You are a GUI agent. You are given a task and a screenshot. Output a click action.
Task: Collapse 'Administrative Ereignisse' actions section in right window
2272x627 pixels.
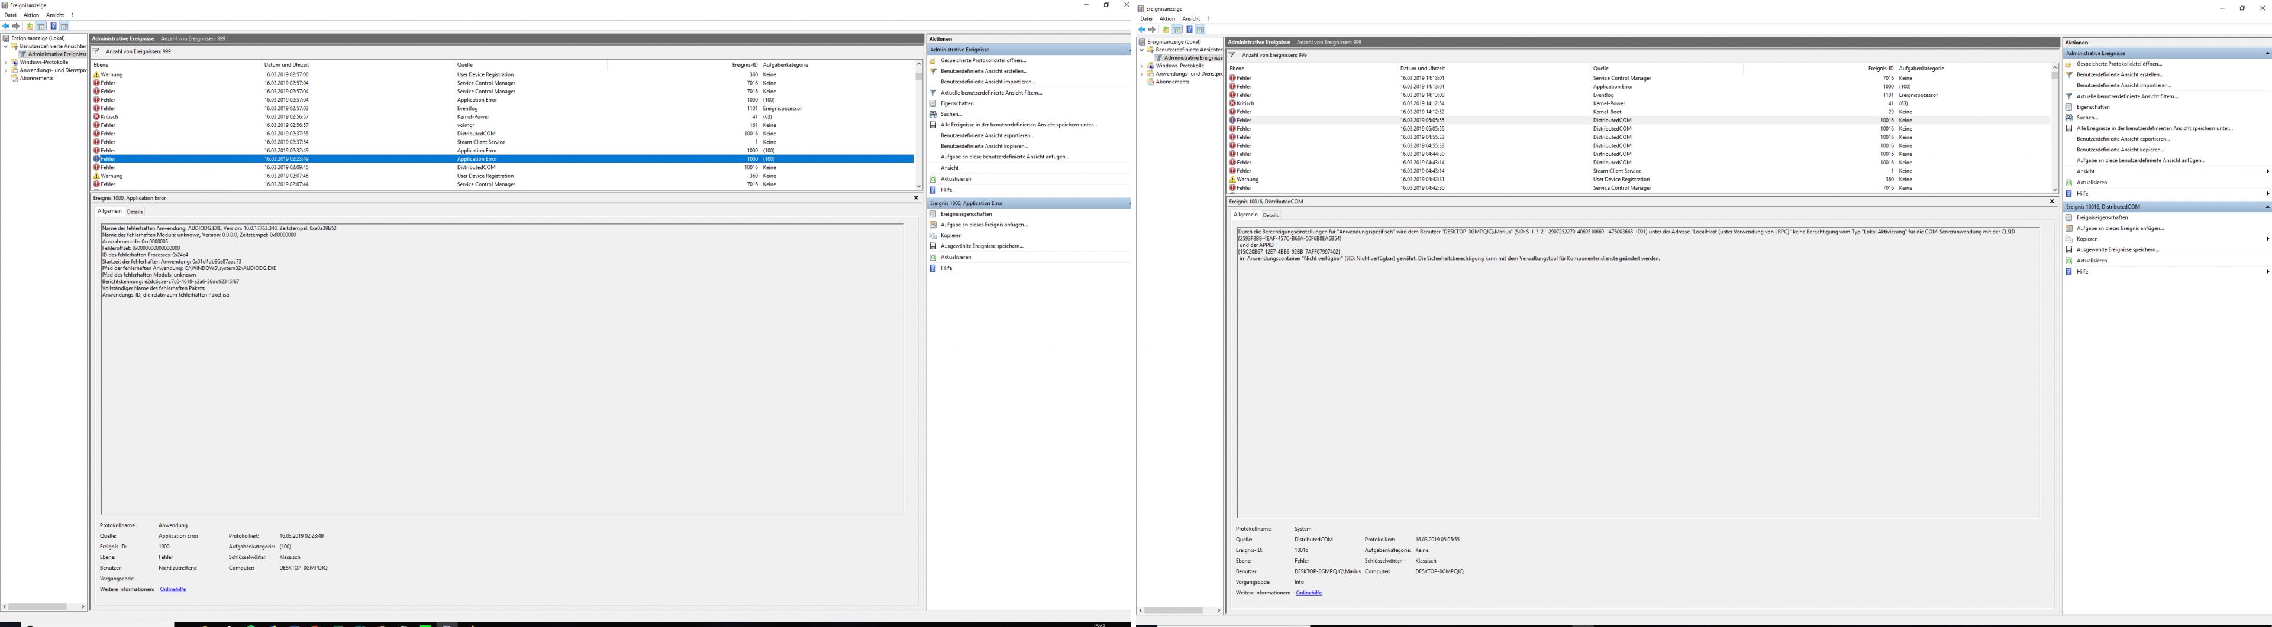[2268, 54]
